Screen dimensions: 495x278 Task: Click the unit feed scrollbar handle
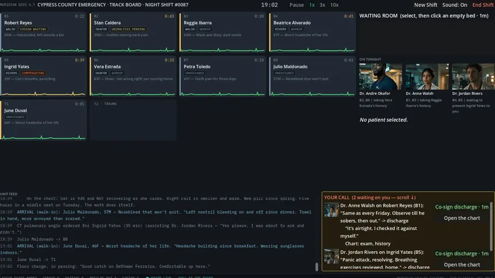pos(317,267)
